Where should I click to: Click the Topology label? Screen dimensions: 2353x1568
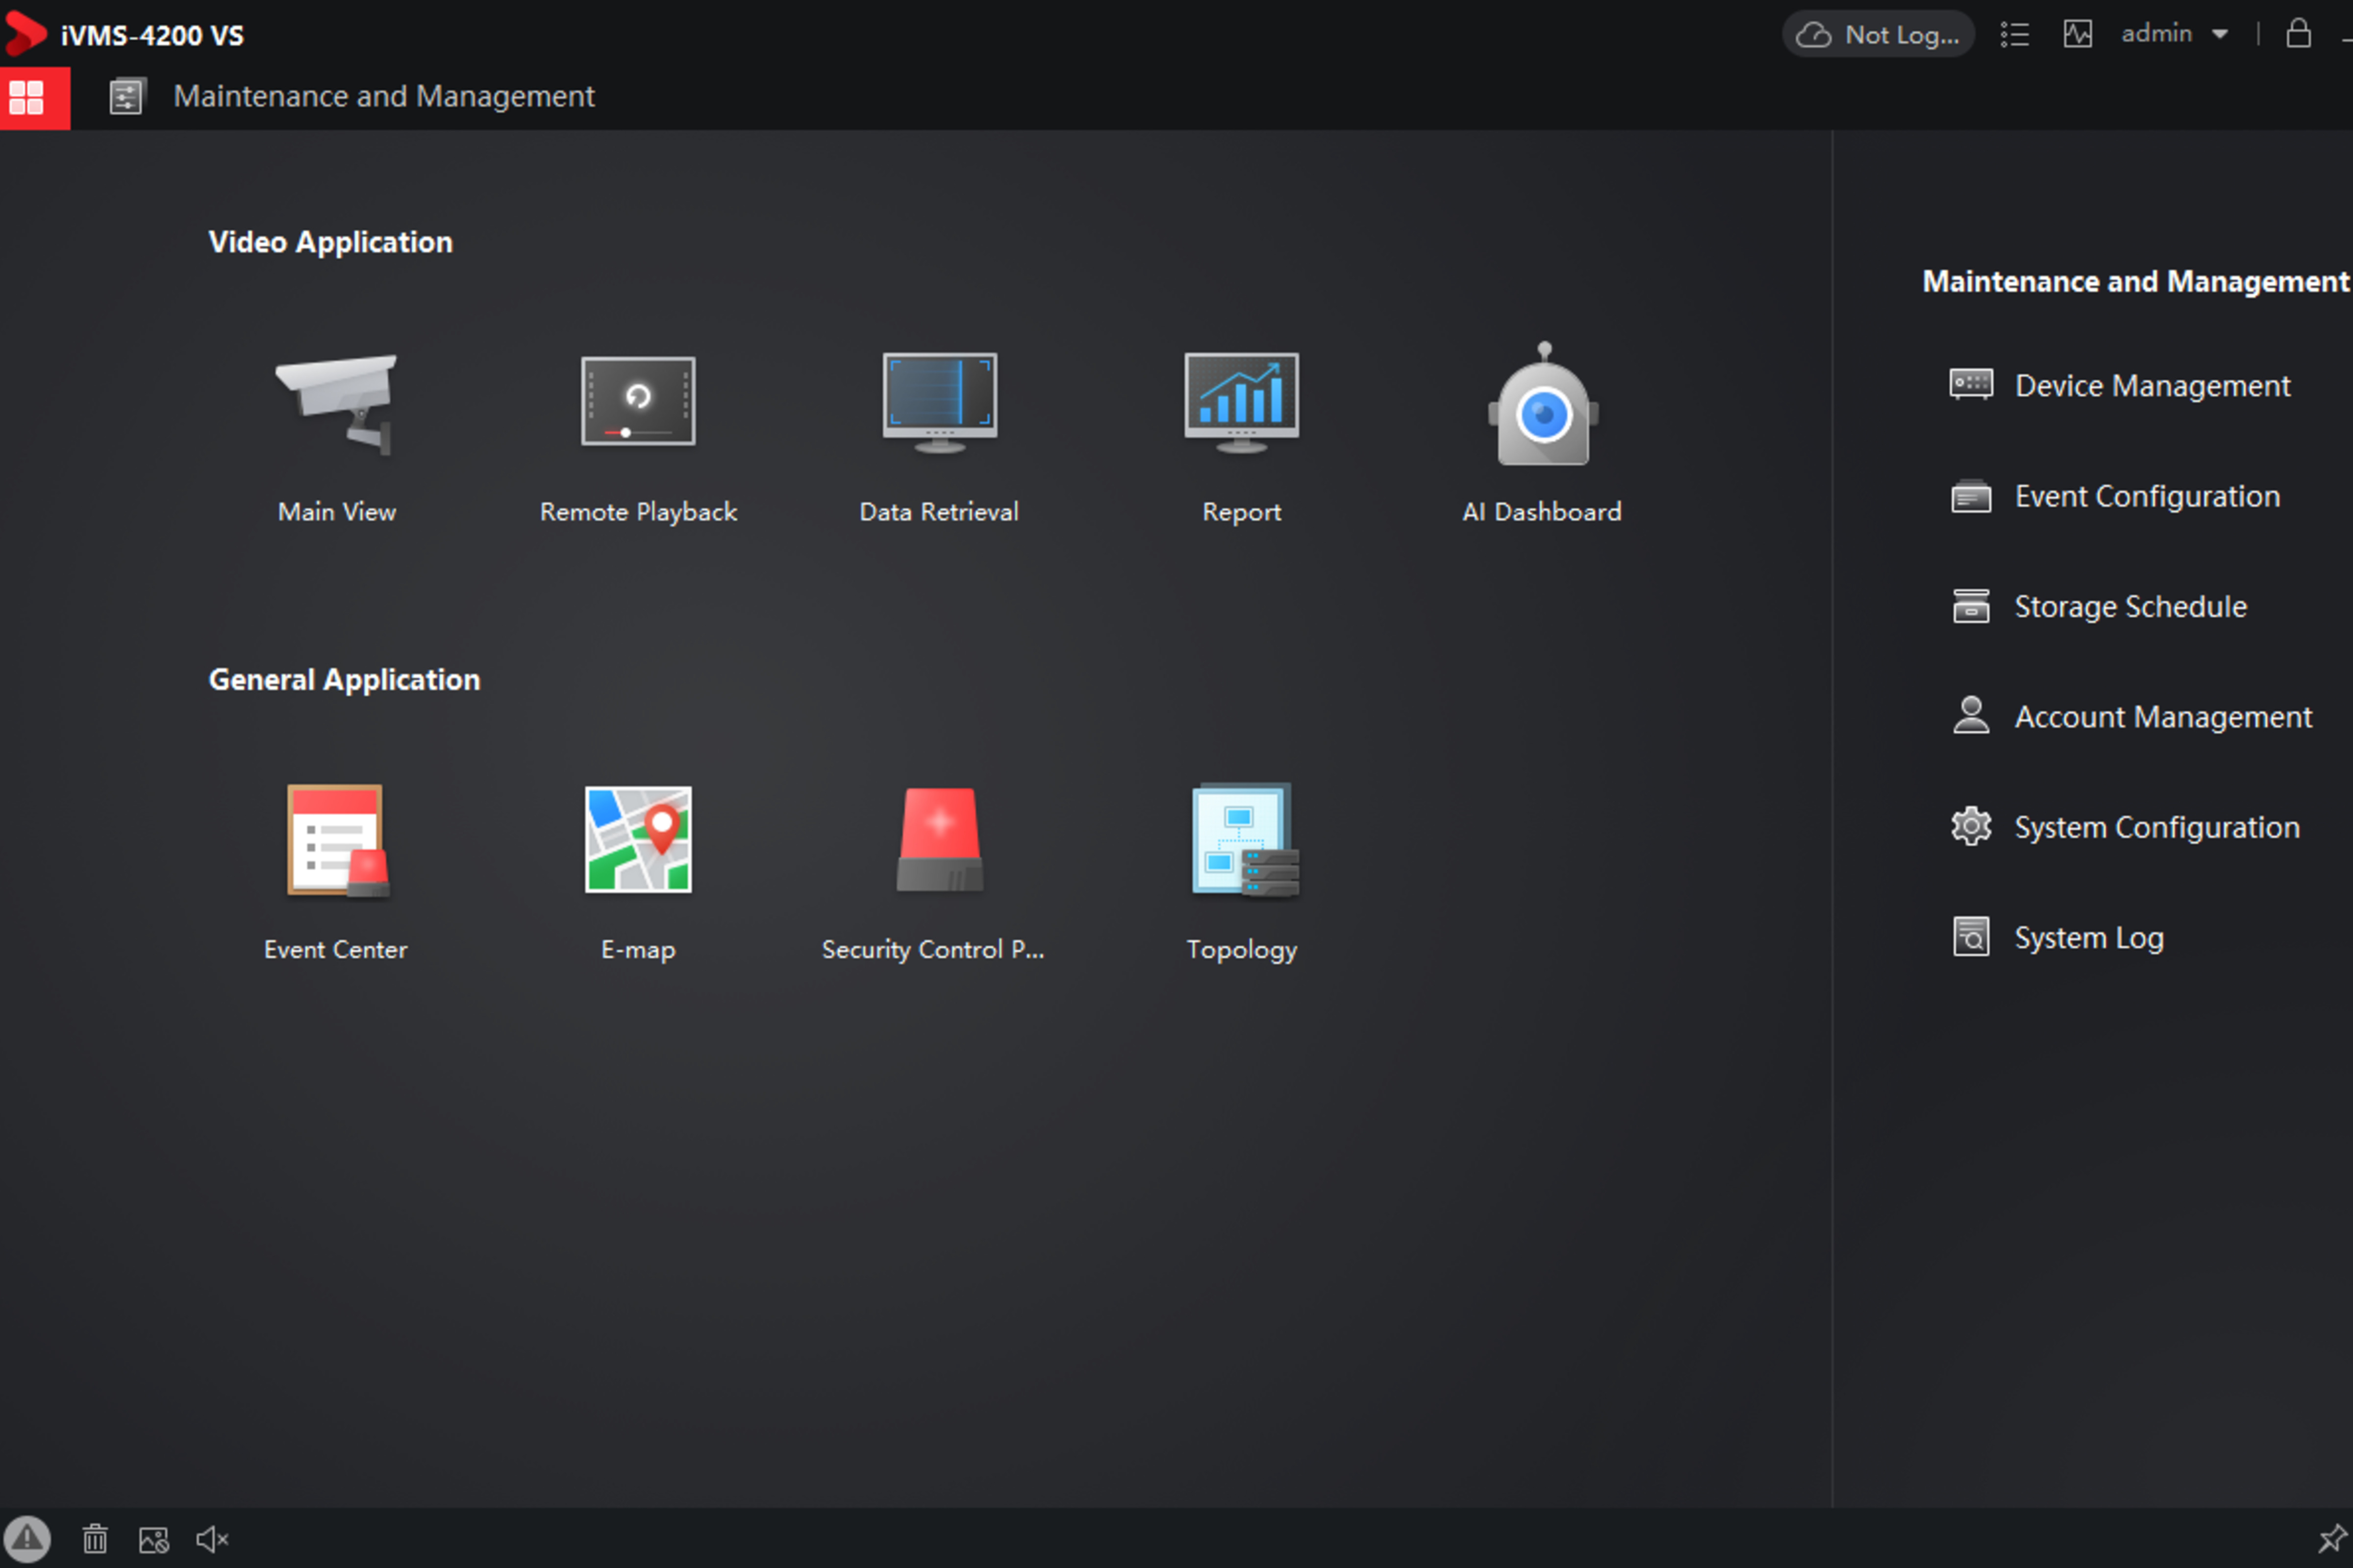pos(1242,950)
